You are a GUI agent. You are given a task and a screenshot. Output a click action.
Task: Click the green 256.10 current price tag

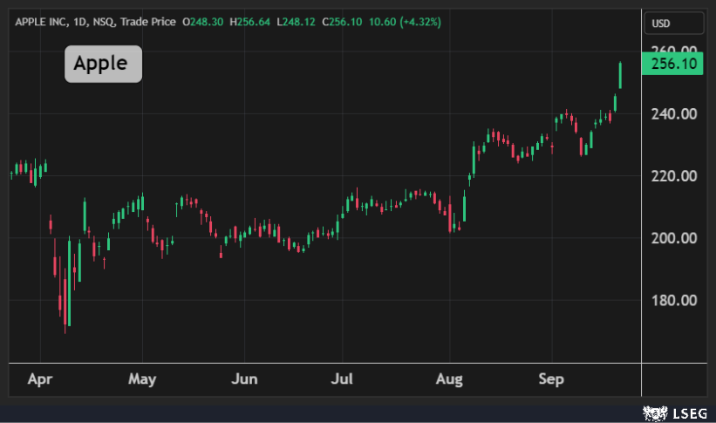[x=672, y=64]
